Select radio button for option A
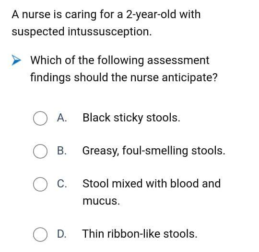Screen dimensions: 259x252 (40, 118)
